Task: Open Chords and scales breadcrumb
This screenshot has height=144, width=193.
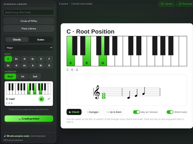Action: [x=82, y=4]
